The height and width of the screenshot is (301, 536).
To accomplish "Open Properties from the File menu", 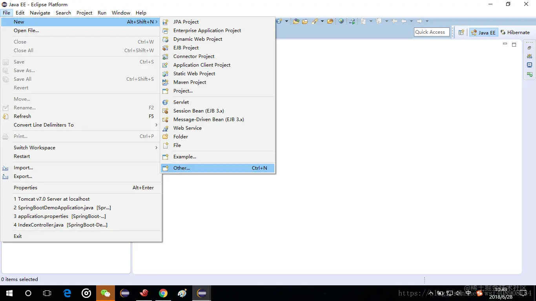I will click(81, 188).
